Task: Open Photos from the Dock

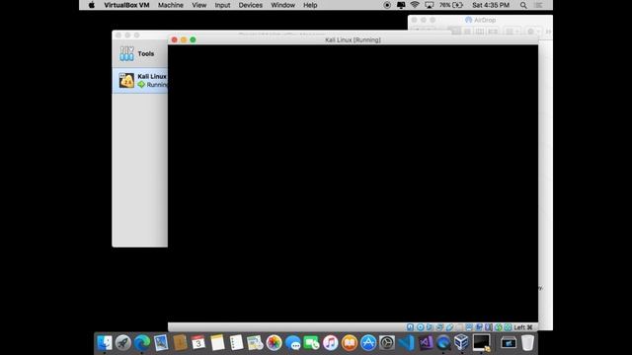Action: [274, 343]
